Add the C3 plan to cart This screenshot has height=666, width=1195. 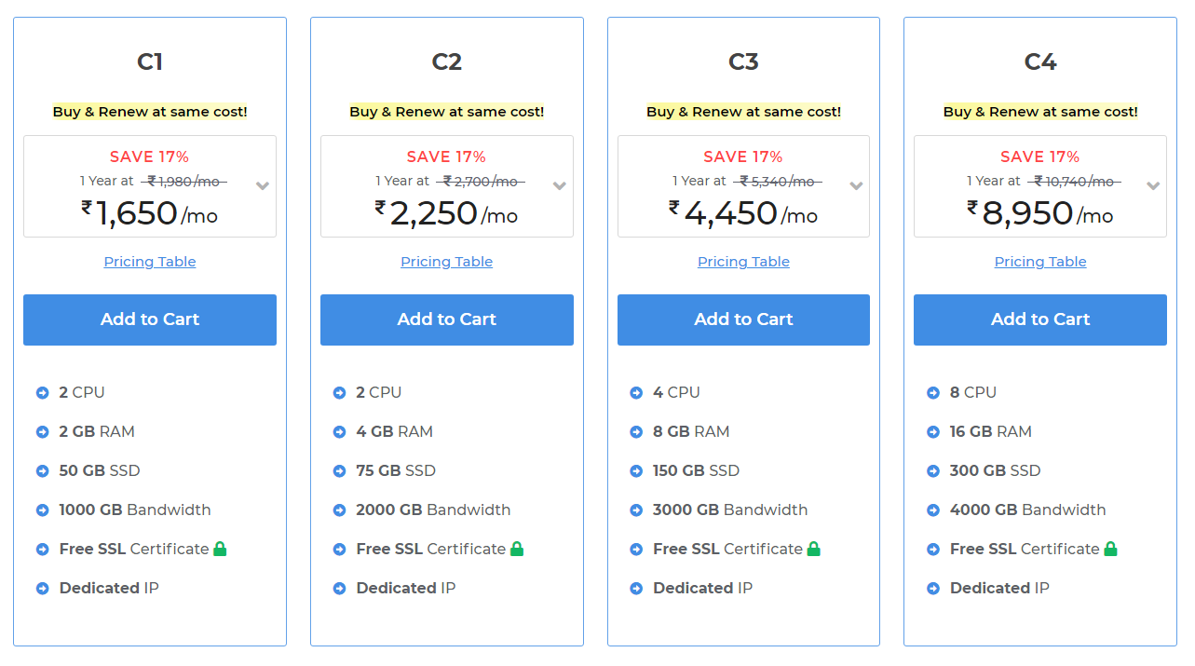(743, 319)
